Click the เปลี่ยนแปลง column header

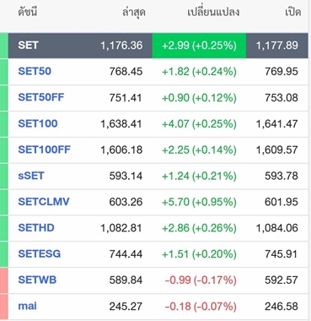coord(213,12)
